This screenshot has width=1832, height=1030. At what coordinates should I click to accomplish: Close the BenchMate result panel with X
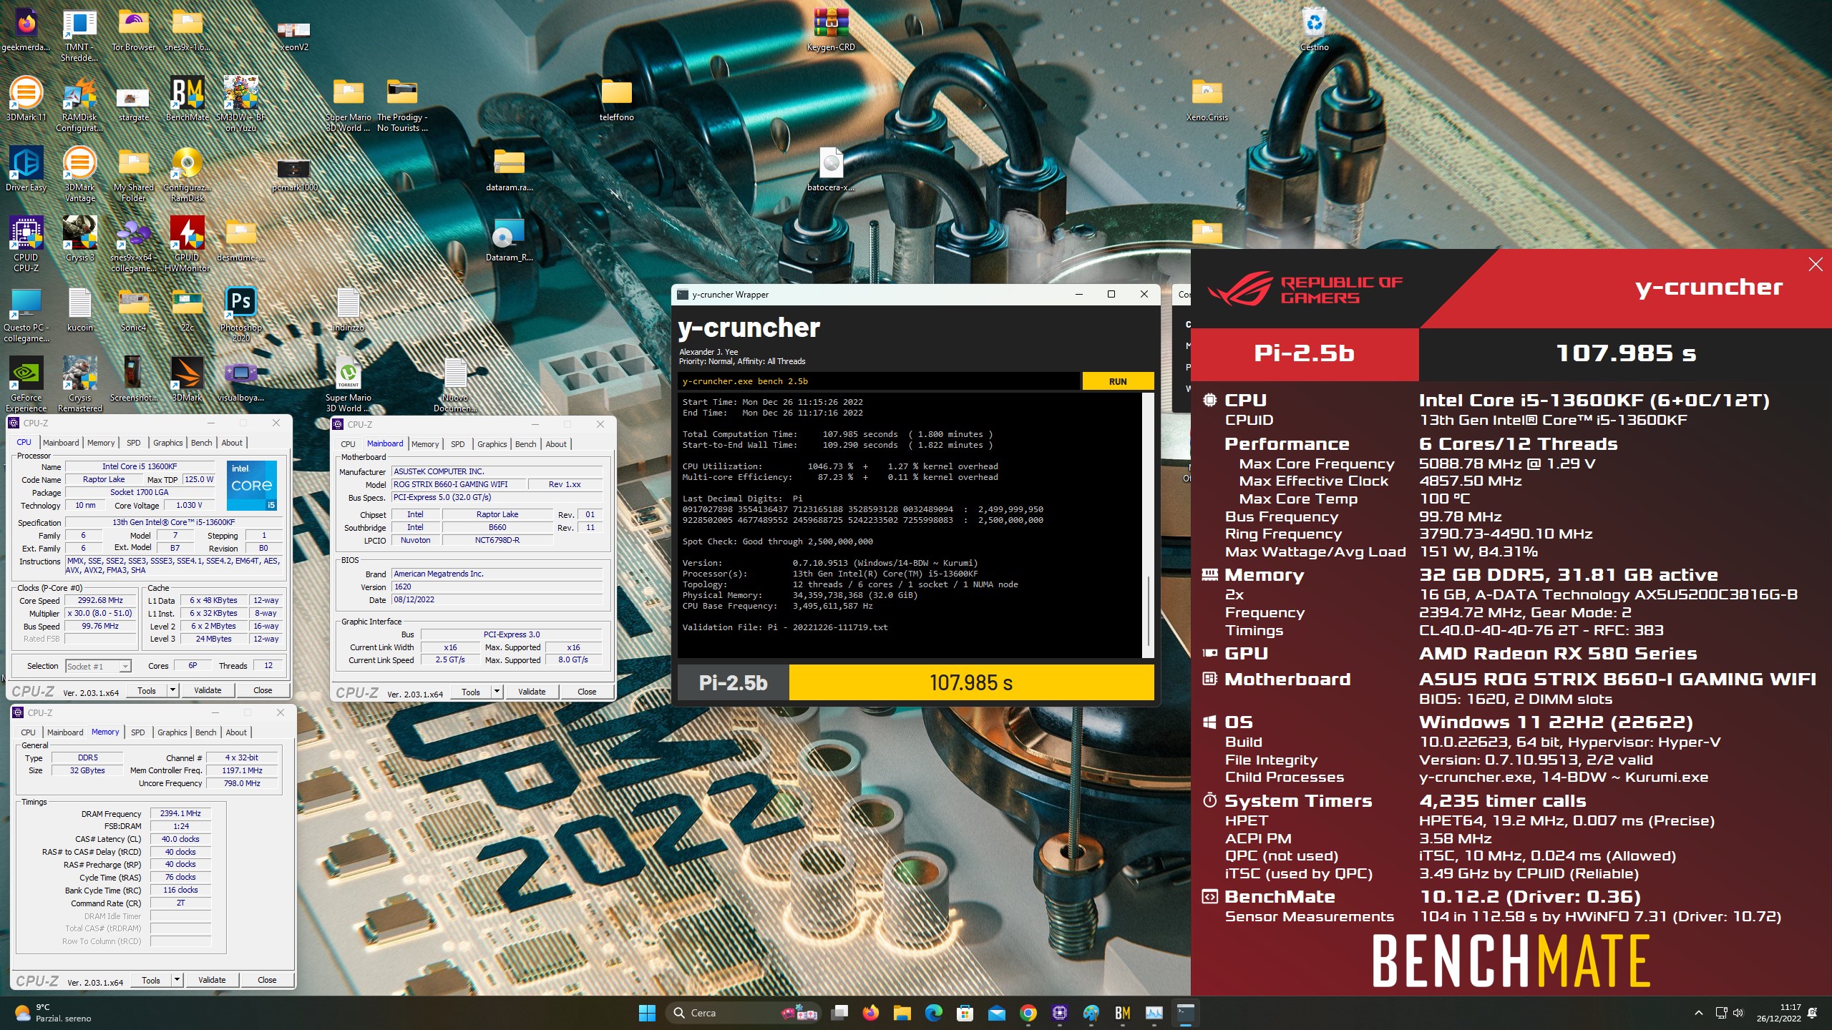(1816, 265)
